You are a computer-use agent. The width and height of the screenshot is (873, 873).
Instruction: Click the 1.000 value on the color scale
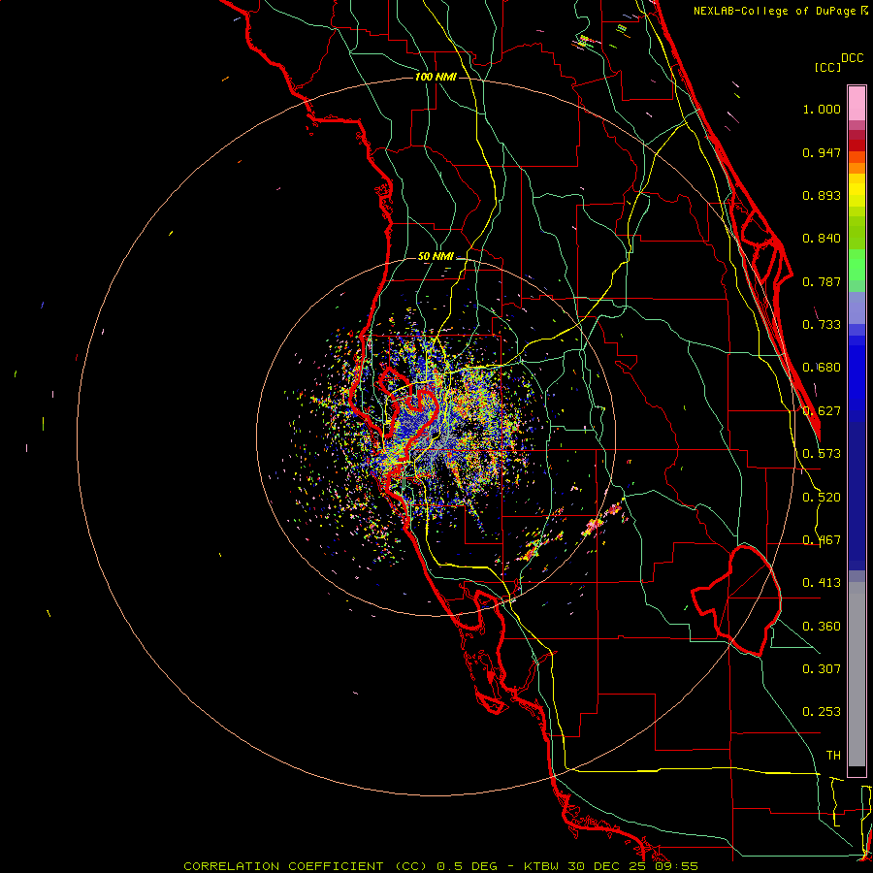pos(822,109)
